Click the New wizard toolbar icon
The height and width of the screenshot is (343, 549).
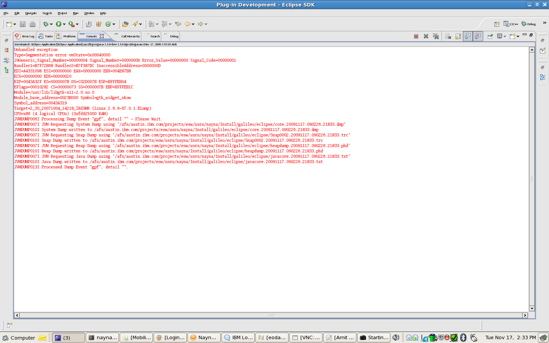pos(9,24)
